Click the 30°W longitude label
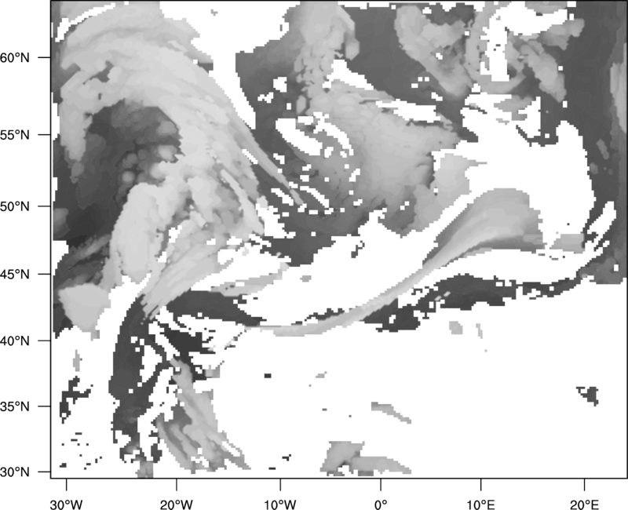628x510 pixels. click(67, 505)
